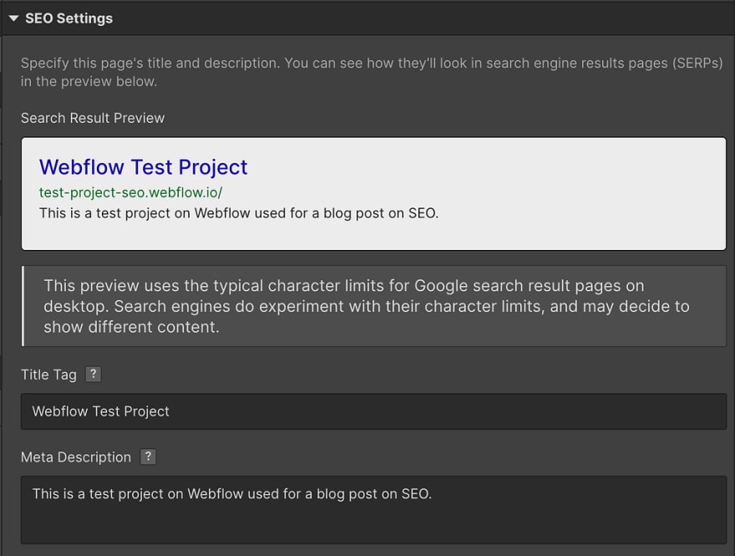Open Title Tag help question mark icon

(93, 374)
